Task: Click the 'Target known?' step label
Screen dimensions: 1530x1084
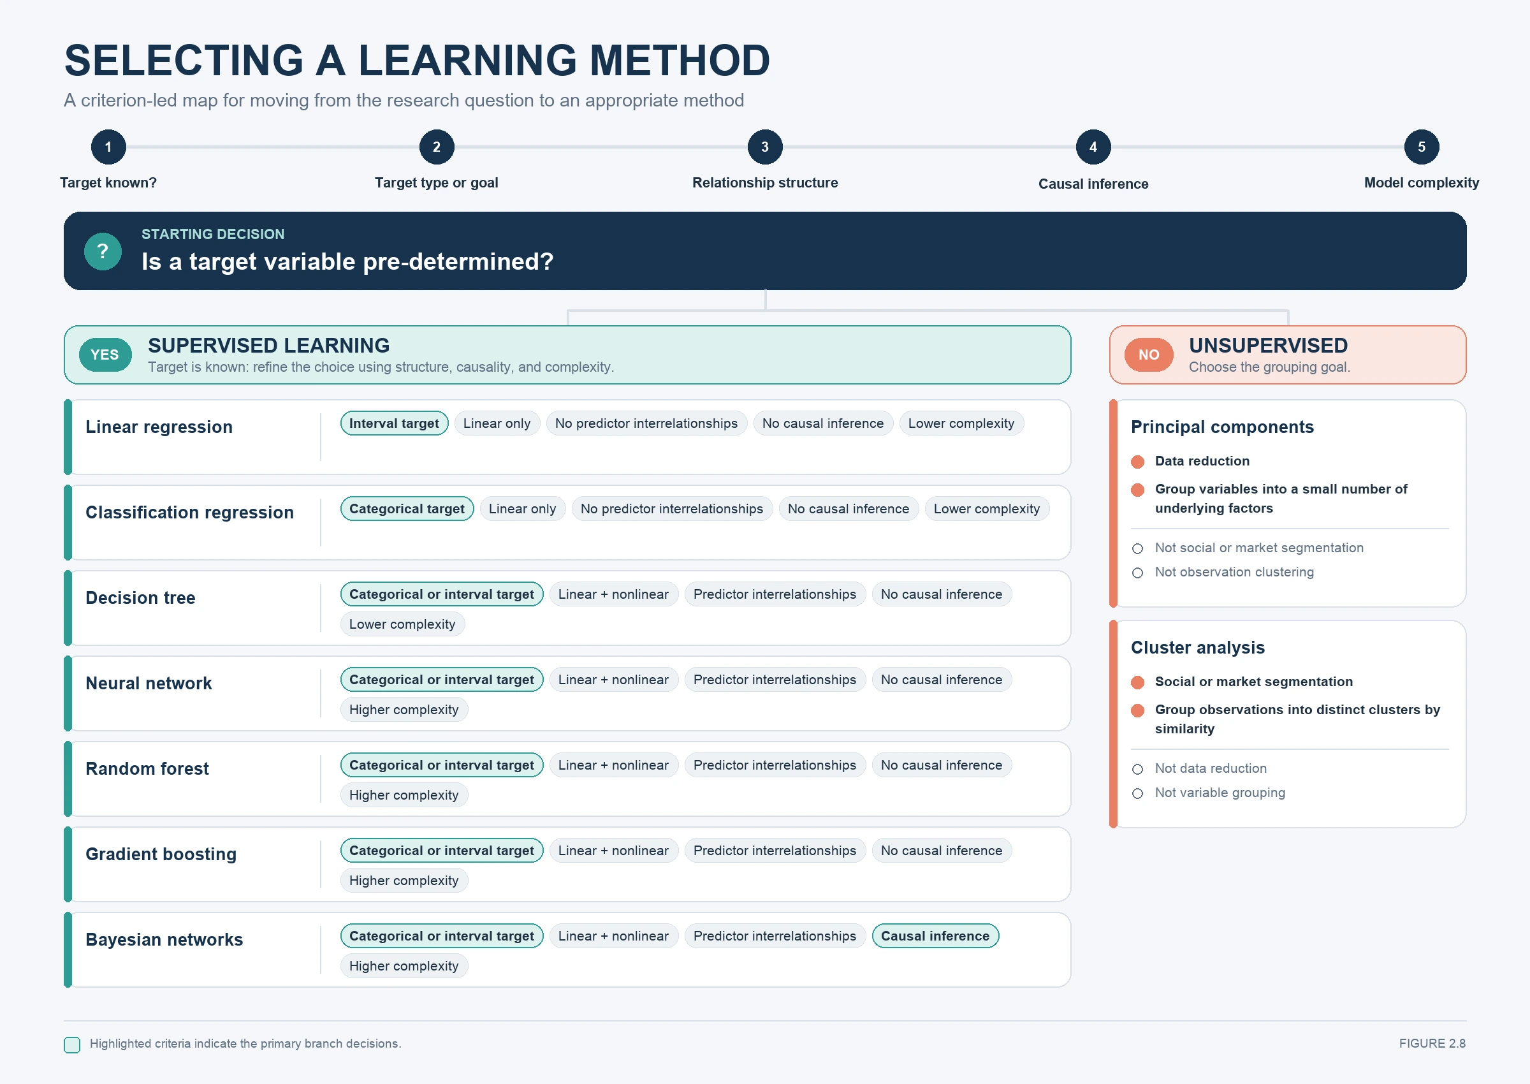Action: pyautogui.click(x=108, y=183)
